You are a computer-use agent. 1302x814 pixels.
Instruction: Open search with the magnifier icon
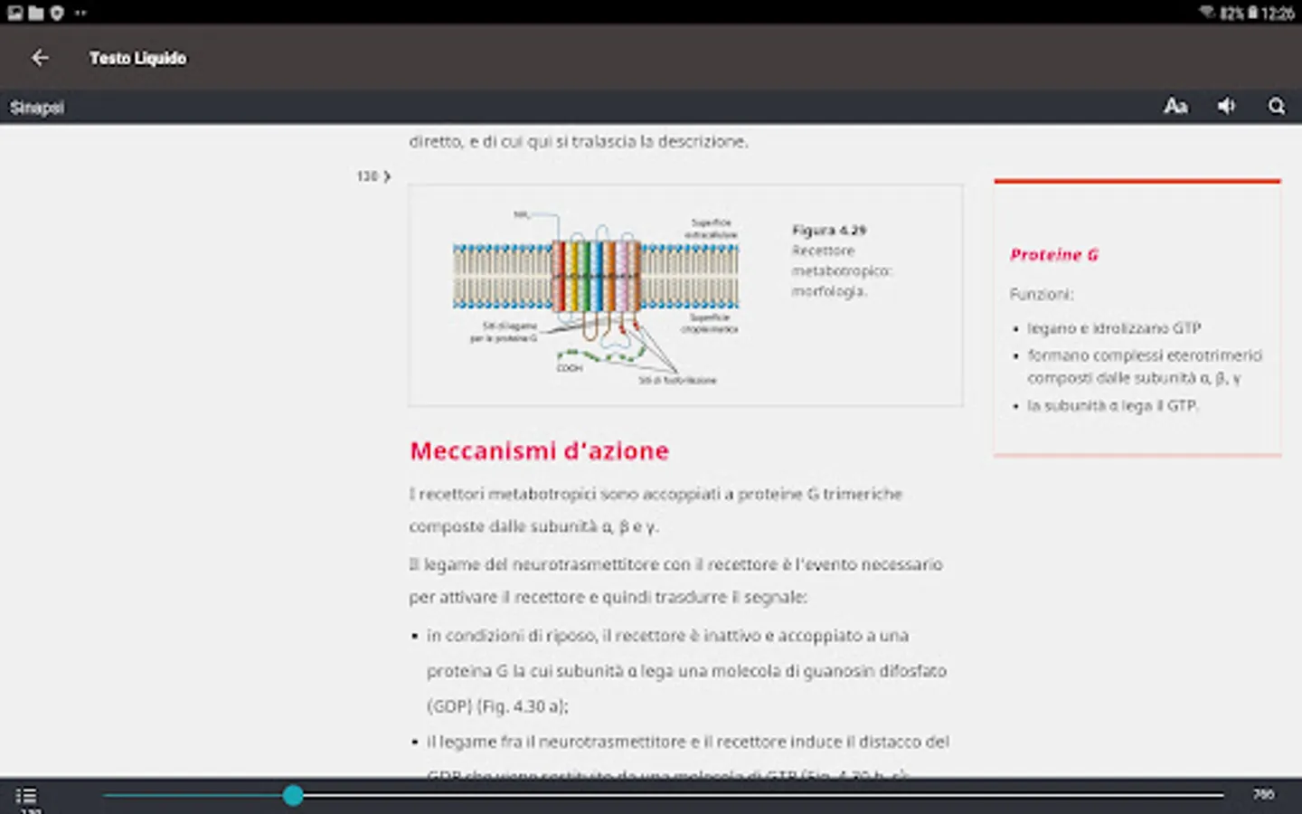(1277, 107)
